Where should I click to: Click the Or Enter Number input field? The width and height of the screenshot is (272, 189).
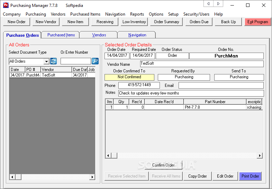[x=76, y=61]
